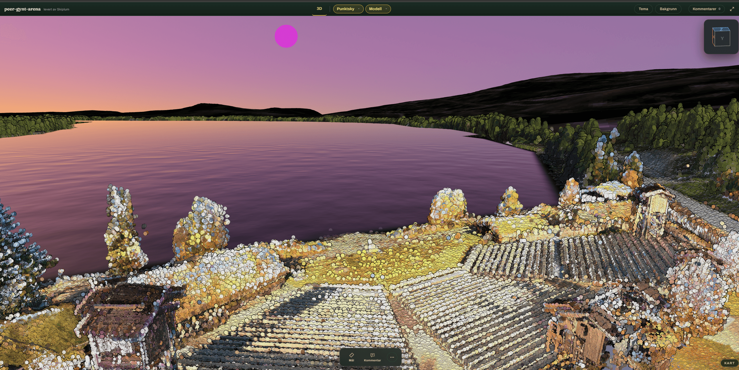This screenshot has height=370, width=739.
Task: Click the magenta sun in the sky
Action: pos(286,36)
